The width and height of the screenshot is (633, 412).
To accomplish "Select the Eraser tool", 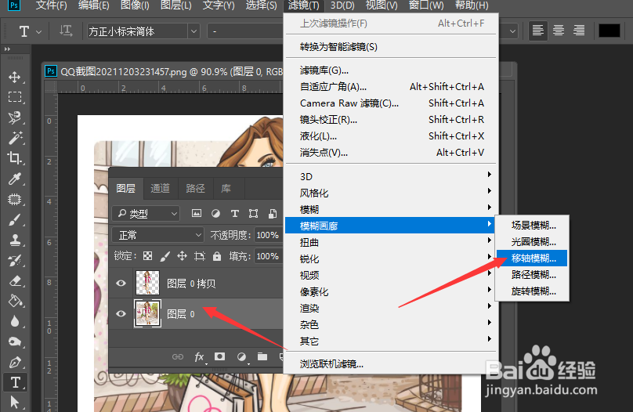I will click(15, 280).
